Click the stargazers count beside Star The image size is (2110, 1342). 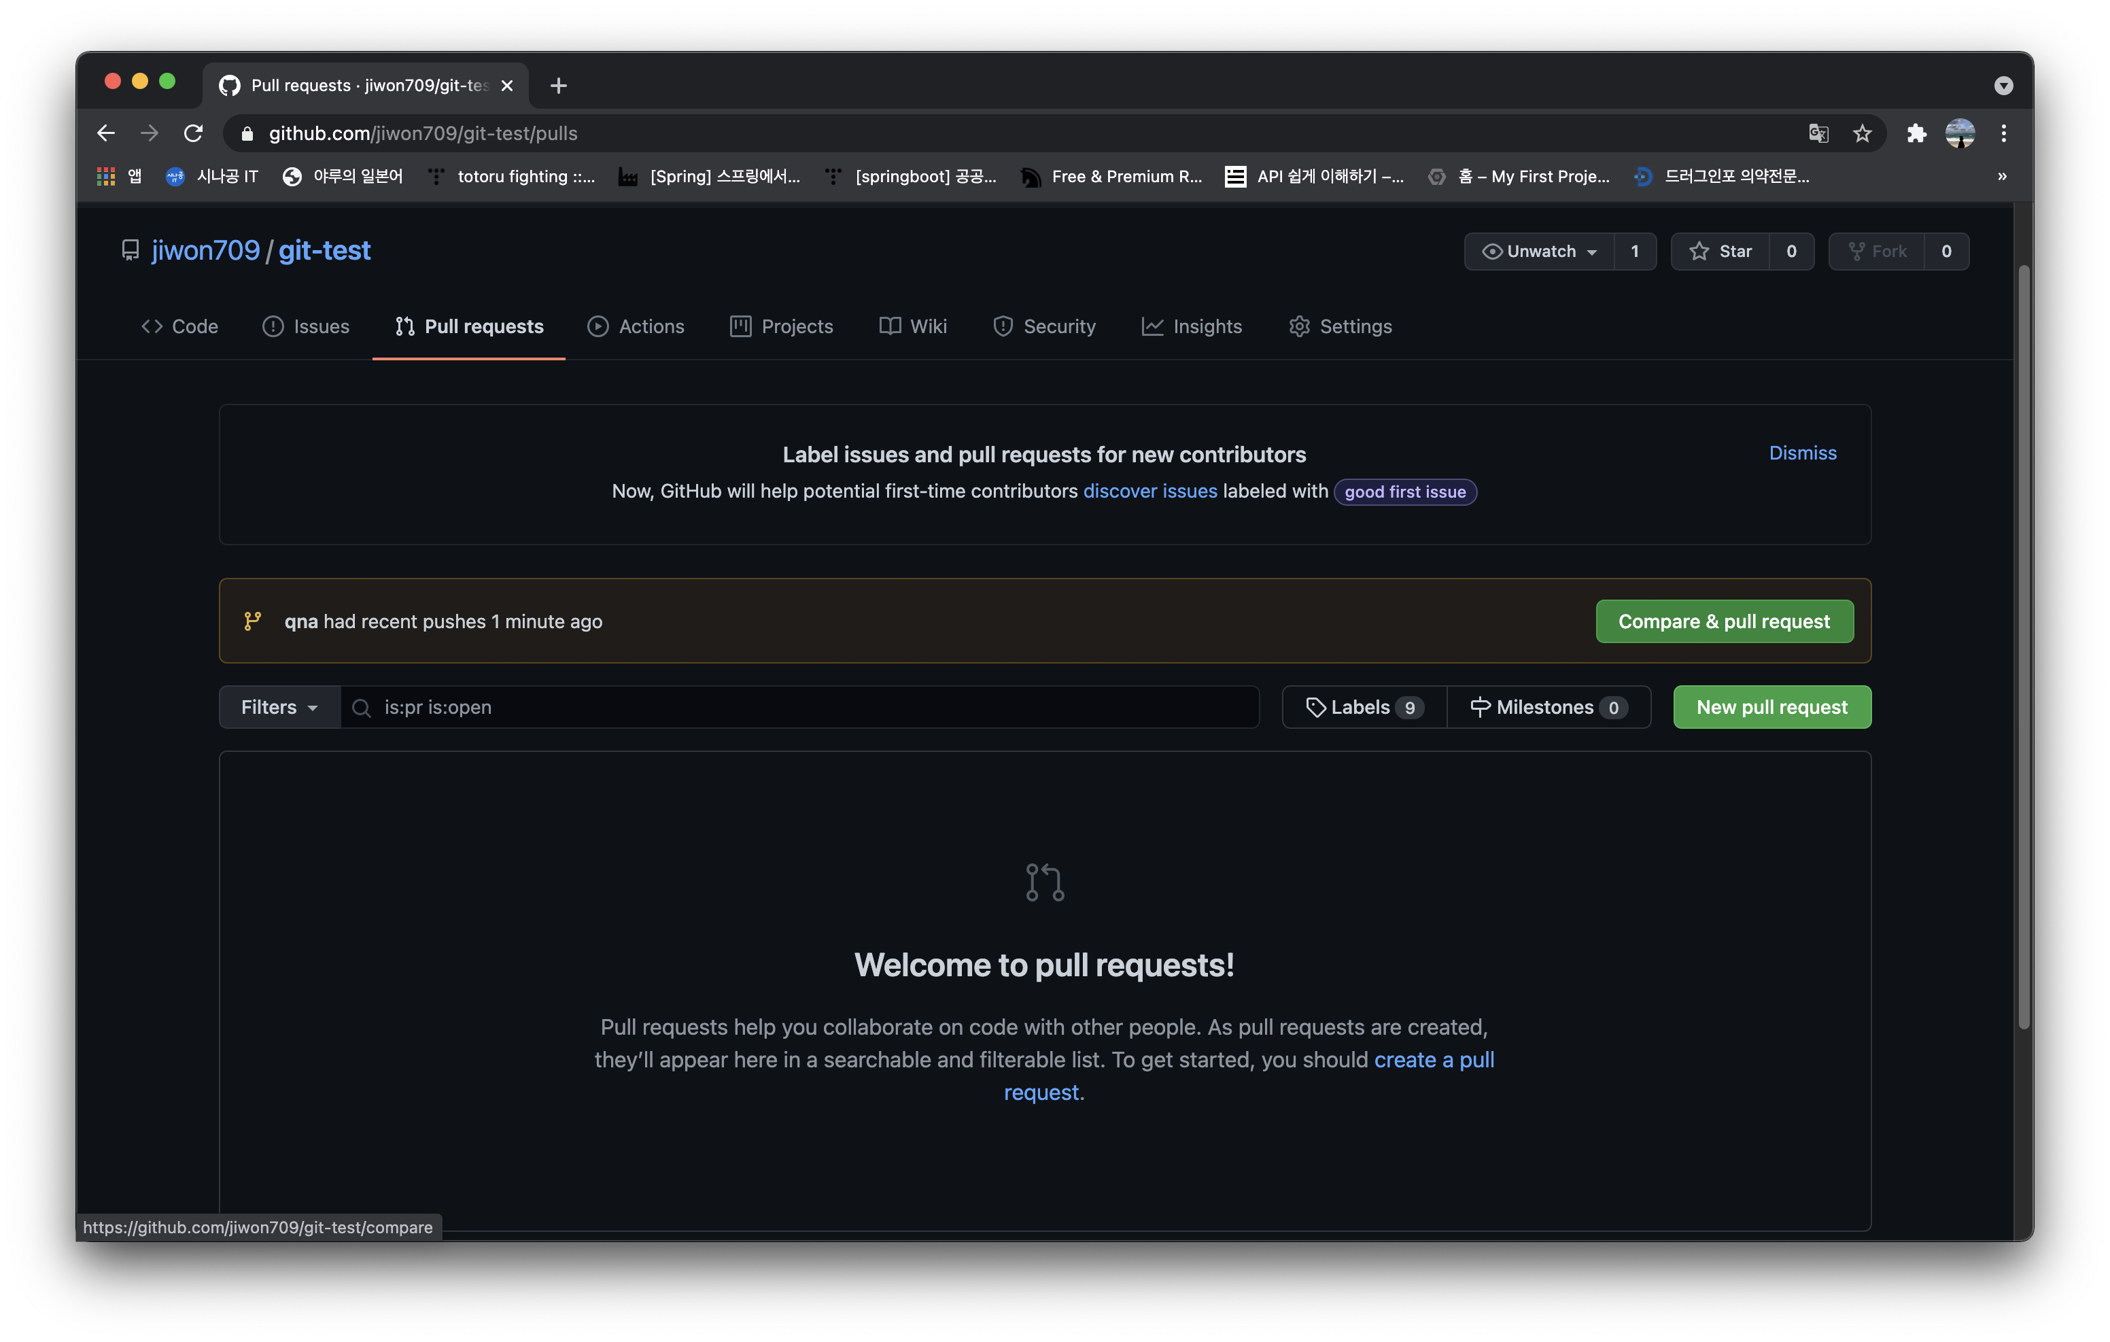1792,252
